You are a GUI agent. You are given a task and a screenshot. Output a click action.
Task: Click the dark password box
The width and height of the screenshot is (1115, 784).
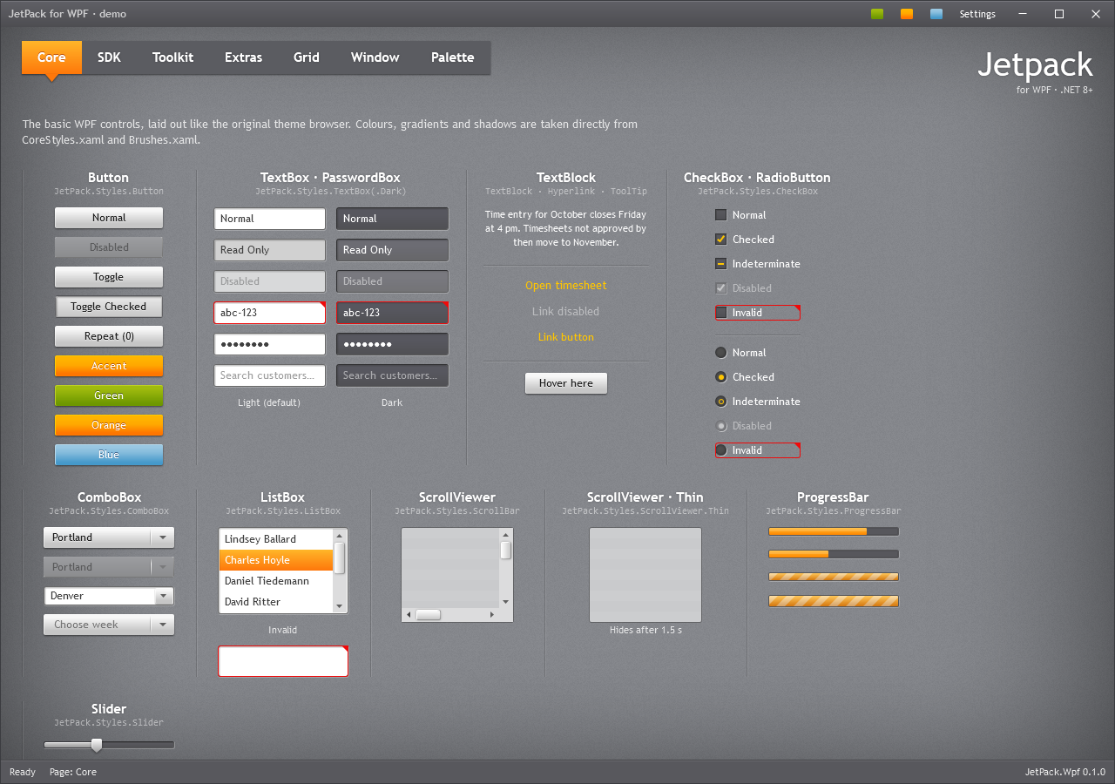[393, 344]
